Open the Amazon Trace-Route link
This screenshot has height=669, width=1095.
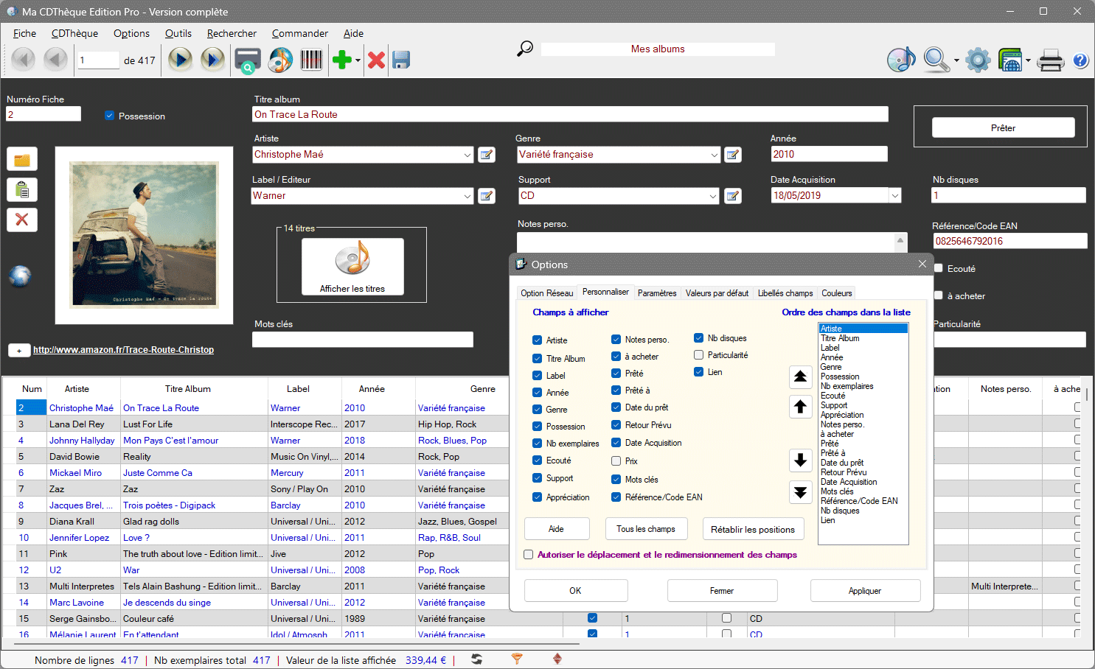(123, 350)
